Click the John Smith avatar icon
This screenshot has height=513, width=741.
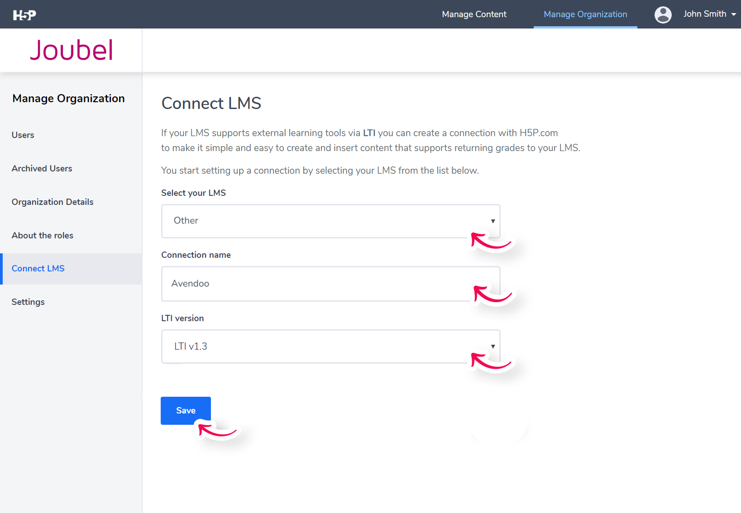click(663, 14)
